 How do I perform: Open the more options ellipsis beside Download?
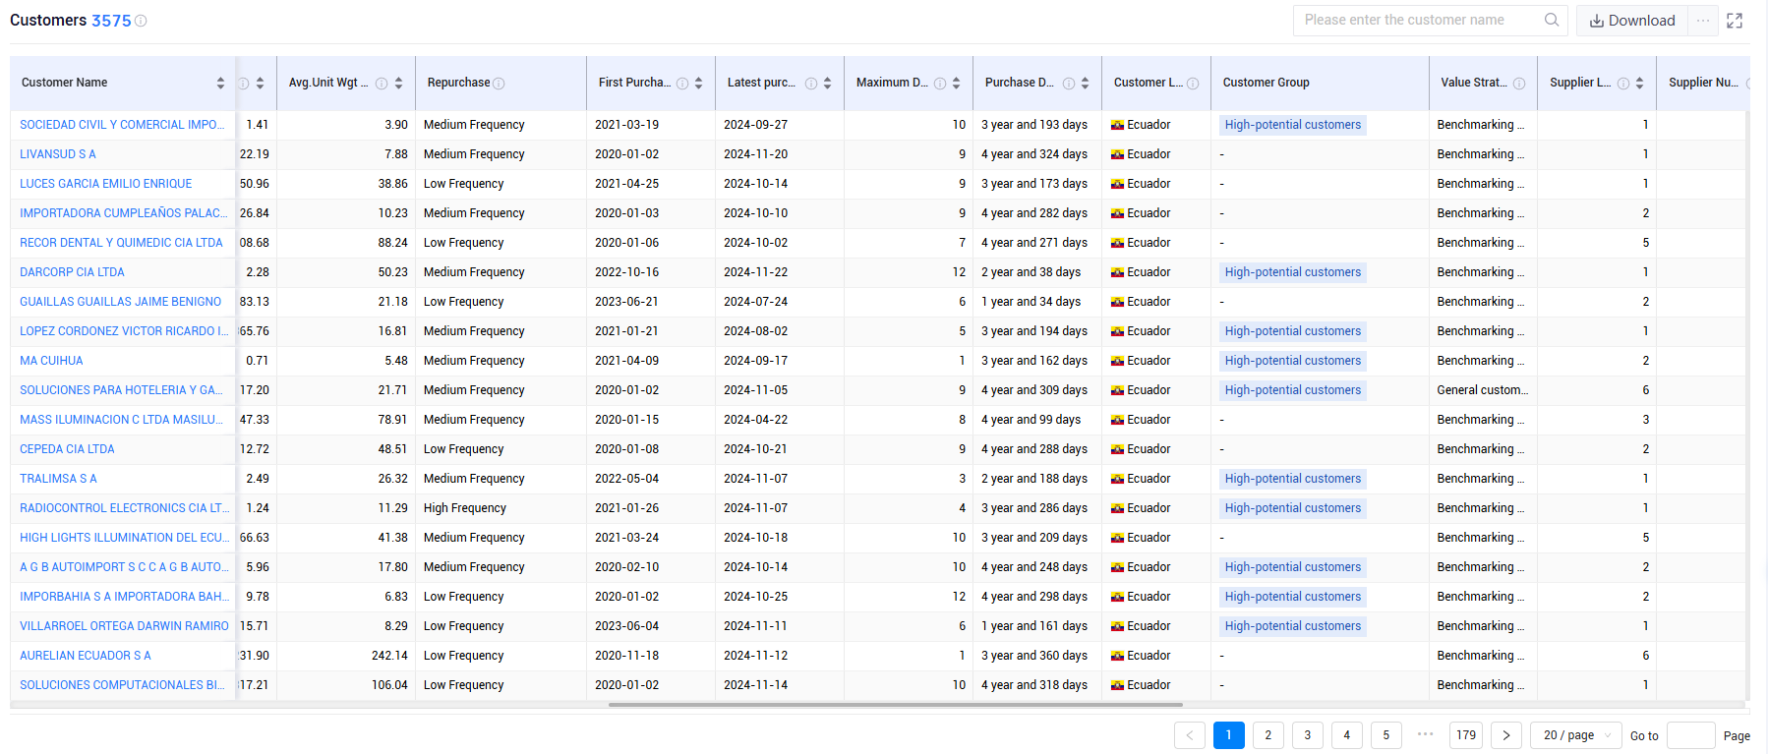1703,20
